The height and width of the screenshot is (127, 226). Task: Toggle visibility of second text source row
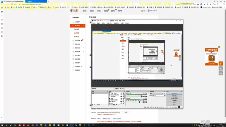121,95
